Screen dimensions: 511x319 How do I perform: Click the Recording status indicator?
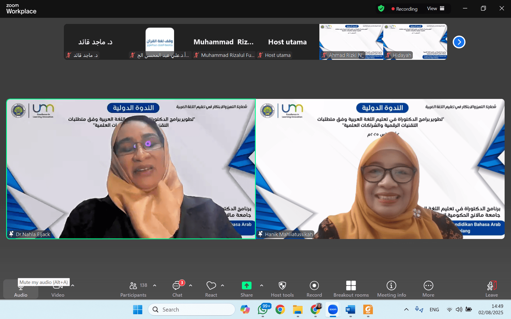point(404,9)
